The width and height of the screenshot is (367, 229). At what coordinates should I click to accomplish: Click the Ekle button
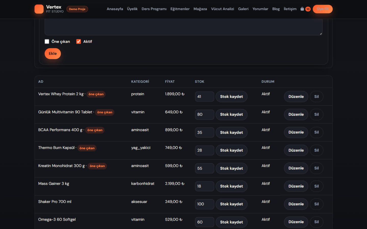click(x=53, y=54)
